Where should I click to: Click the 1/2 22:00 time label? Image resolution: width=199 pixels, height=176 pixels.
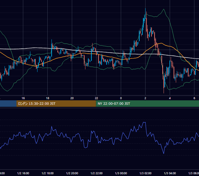(97, 173)
